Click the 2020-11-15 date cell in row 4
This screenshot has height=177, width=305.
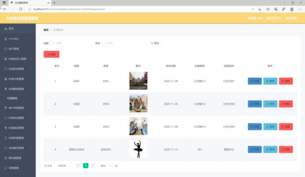tap(171, 149)
